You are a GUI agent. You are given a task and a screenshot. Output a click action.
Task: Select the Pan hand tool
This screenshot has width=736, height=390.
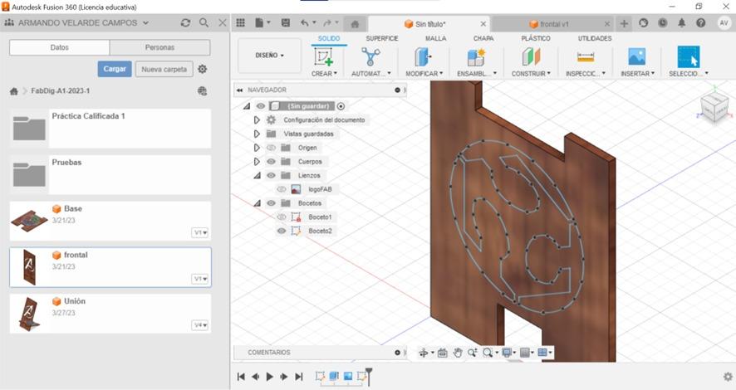coord(458,353)
